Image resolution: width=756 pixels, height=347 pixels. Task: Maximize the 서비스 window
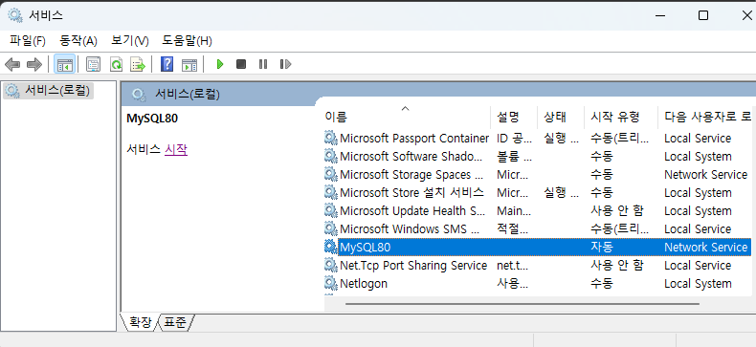point(703,15)
